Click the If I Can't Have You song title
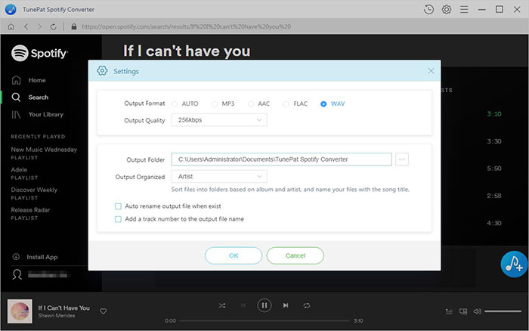529x331 pixels. [x=63, y=308]
